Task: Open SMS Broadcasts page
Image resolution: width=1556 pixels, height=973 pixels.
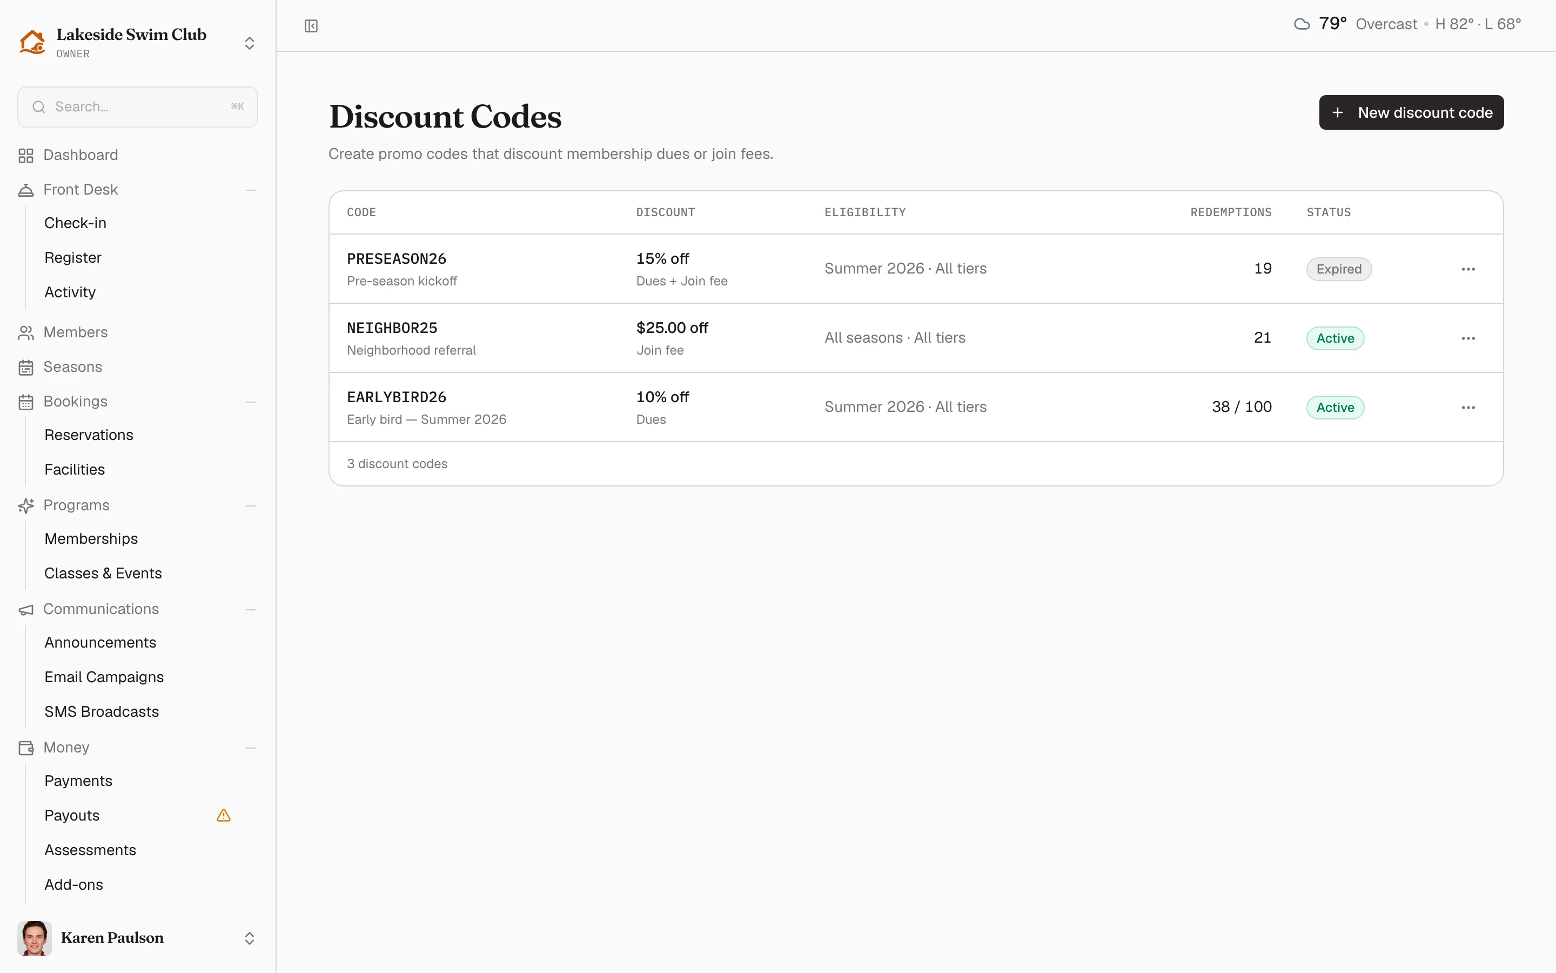Action: [102, 712]
